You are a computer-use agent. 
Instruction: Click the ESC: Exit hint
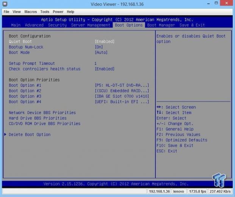[167, 151]
